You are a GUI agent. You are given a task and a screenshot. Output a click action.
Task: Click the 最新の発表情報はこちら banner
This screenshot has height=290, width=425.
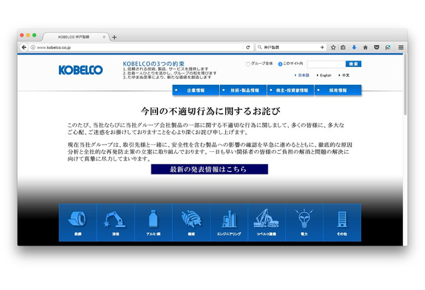pos(210,169)
